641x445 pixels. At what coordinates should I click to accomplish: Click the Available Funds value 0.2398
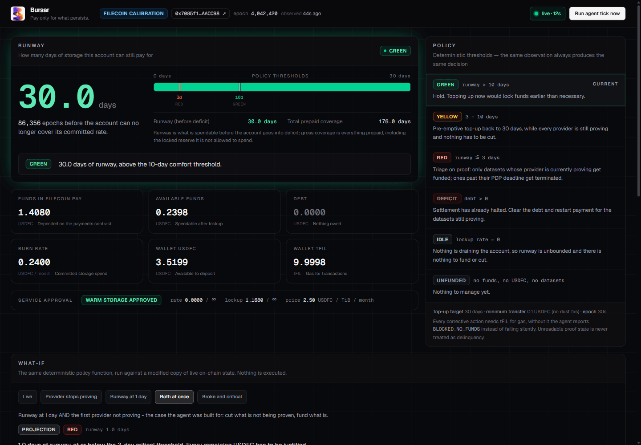coord(172,213)
